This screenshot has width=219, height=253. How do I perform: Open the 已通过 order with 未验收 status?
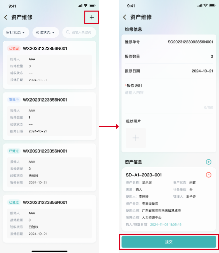[49, 167]
